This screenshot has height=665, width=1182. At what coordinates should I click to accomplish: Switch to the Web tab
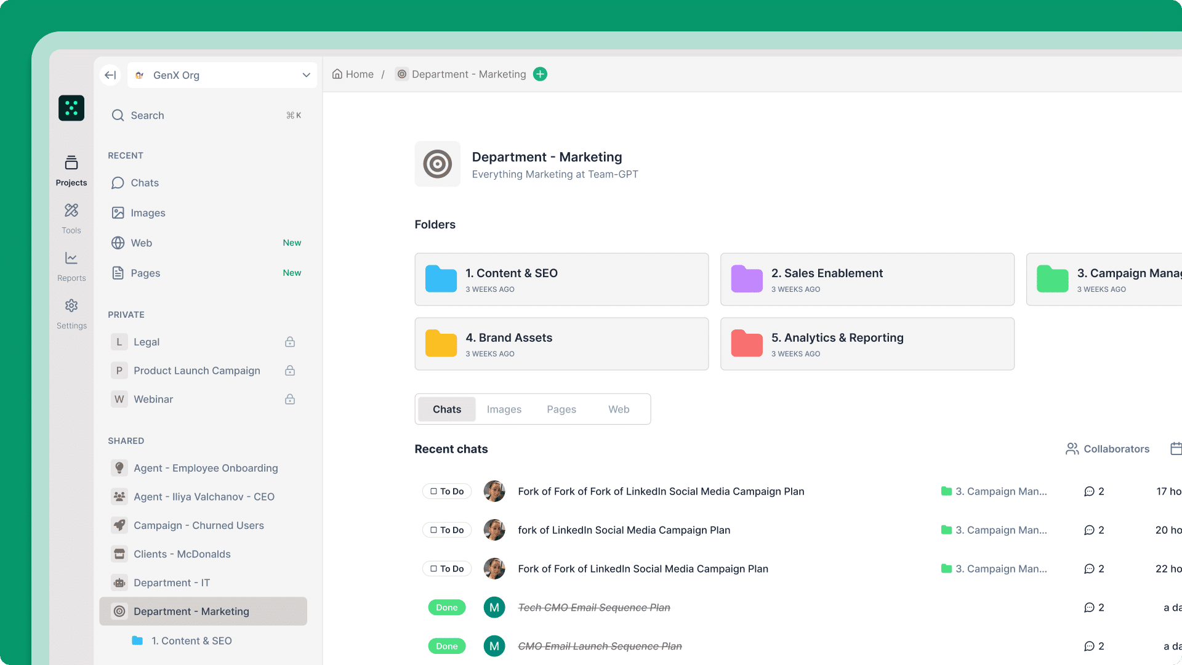pyautogui.click(x=619, y=409)
